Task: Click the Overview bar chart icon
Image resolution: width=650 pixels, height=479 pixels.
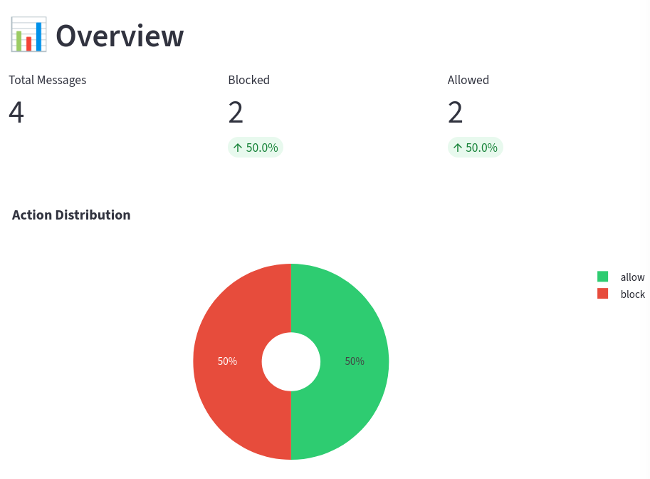Action: (x=27, y=34)
